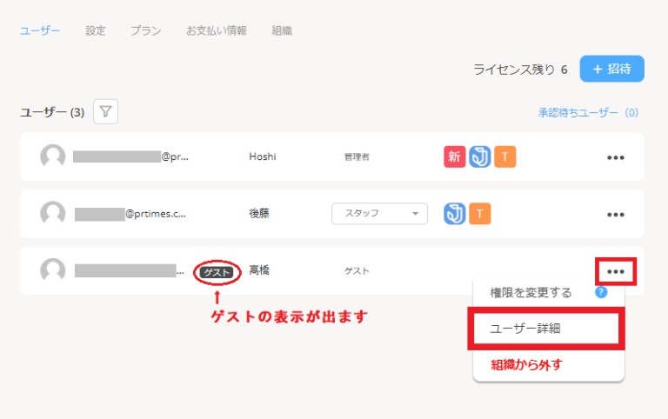
Task: Click the orange T icon in Hoshi's row
Action: 505,157
